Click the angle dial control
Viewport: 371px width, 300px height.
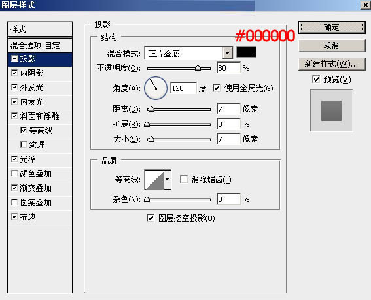tap(156, 88)
